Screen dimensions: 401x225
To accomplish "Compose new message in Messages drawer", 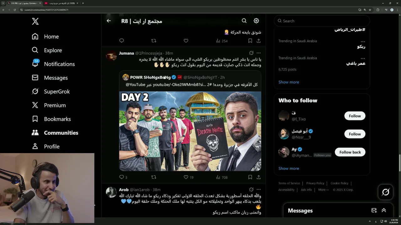I will point(374,210).
